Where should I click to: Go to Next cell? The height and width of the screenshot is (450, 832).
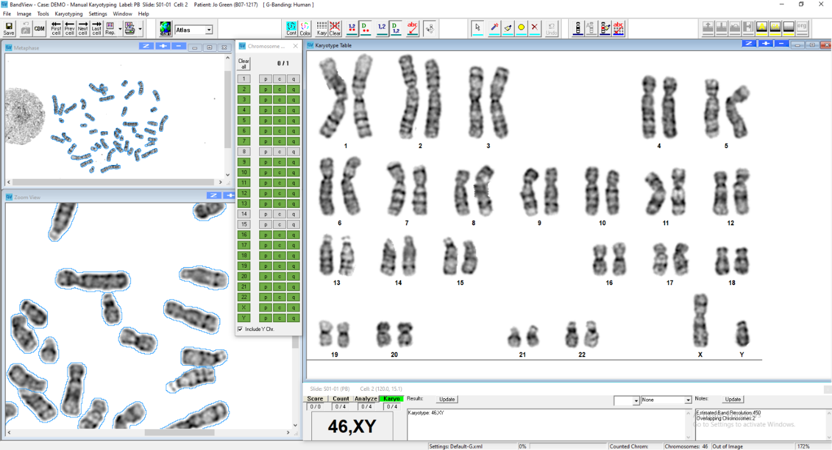point(83,28)
